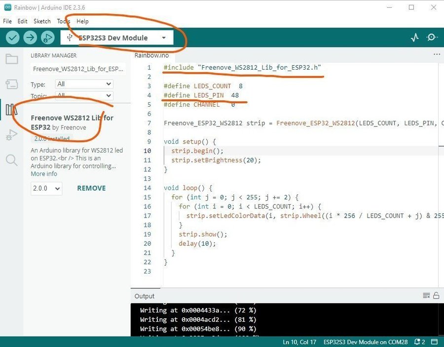Maximize the Arduino IDE window
The image size is (444, 347).
pos(411,7)
